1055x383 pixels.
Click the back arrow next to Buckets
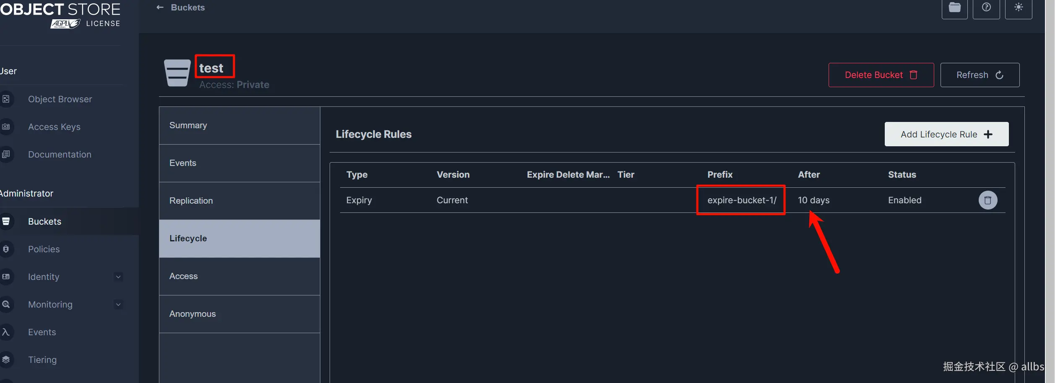pos(160,8)
